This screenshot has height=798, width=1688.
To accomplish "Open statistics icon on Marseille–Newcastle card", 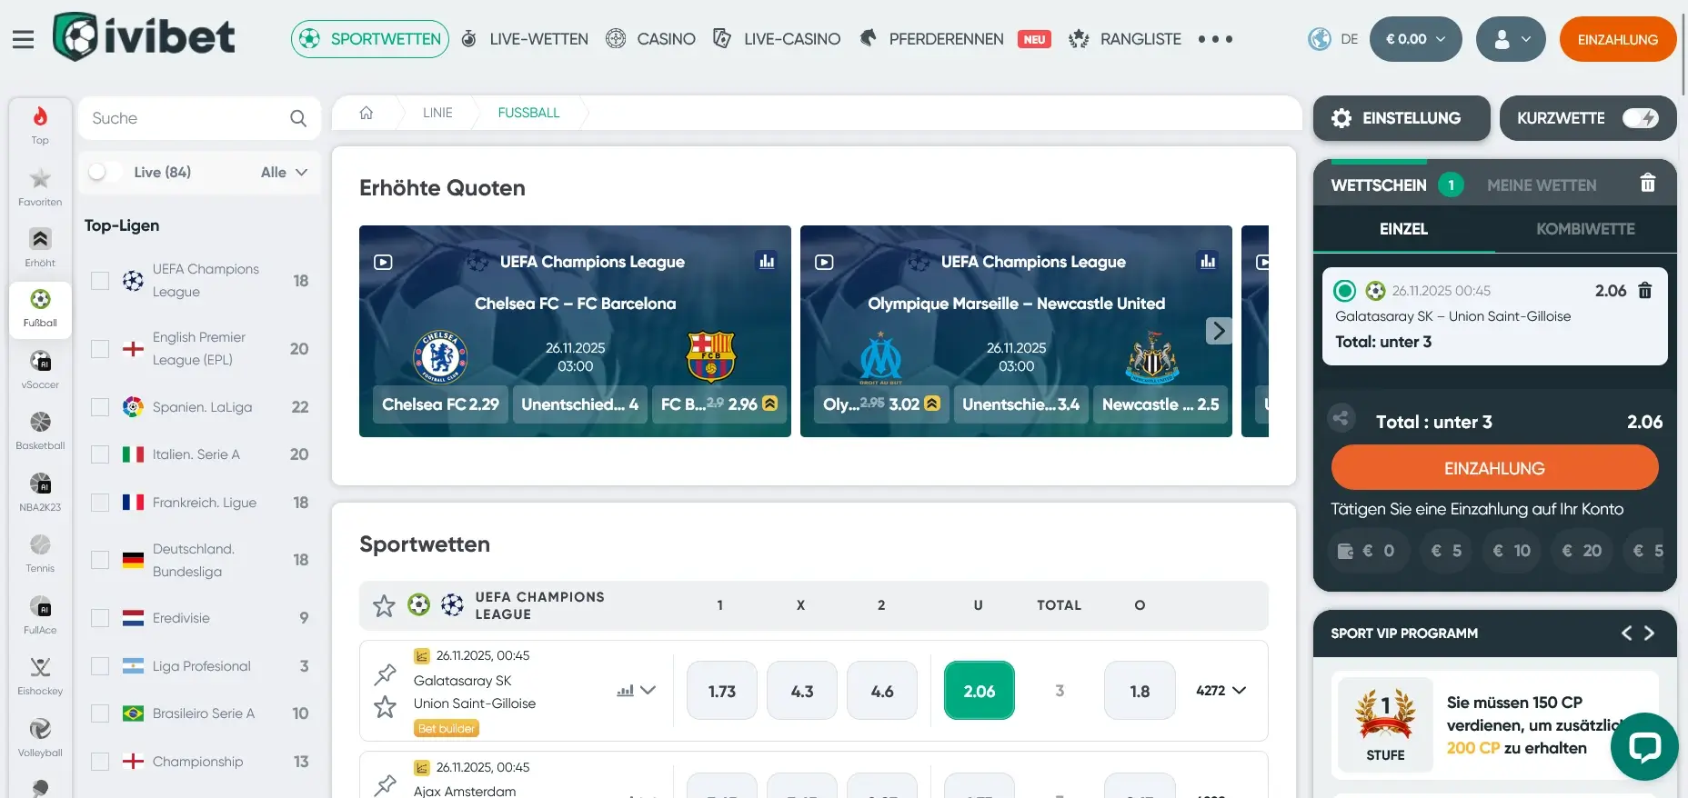I will (1208, 261).
